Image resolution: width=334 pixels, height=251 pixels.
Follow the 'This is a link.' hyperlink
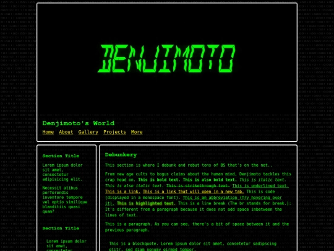[122, 192]
